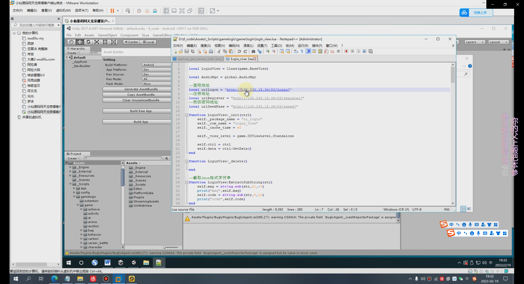Open Pack Mode Mono dropdown
The height and width of the screenshot is (284, 524).
coord(157,84)
